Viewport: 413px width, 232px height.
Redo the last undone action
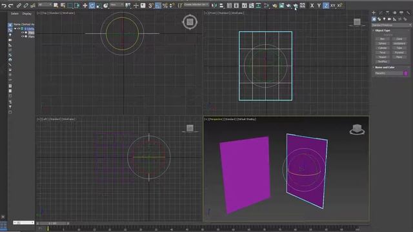click(11, 6)
